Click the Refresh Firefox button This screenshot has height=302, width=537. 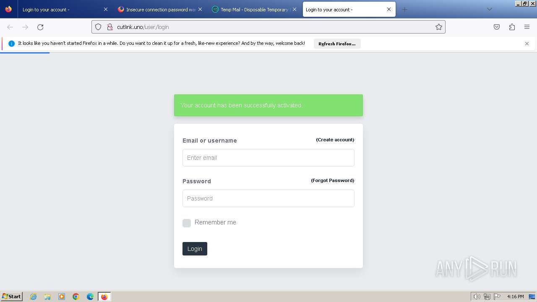click(x=337, y=44)
